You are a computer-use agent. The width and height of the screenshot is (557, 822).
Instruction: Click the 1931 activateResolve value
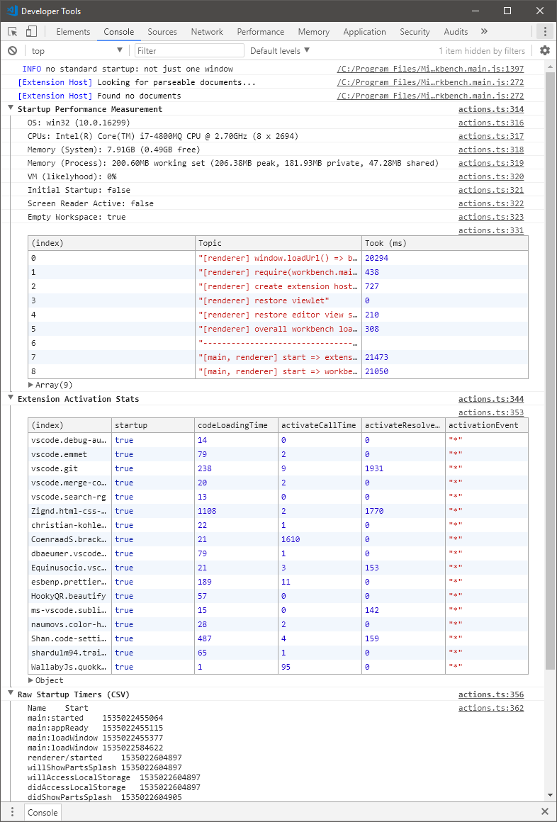(x=374, y=468)
